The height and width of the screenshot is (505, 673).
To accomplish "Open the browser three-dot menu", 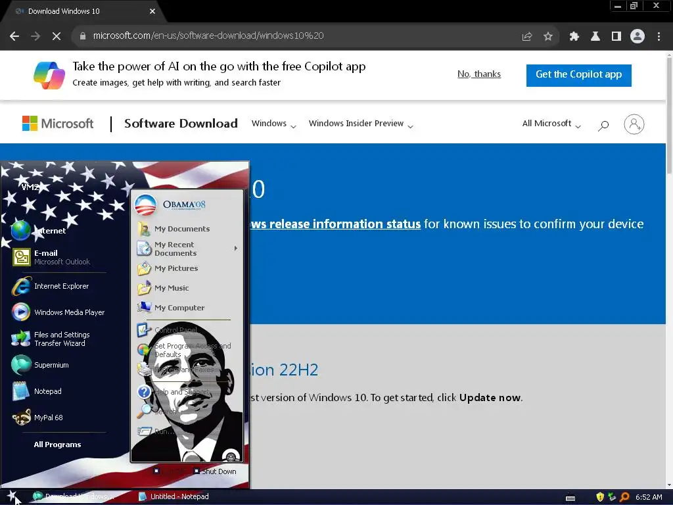I will (659, 37).
